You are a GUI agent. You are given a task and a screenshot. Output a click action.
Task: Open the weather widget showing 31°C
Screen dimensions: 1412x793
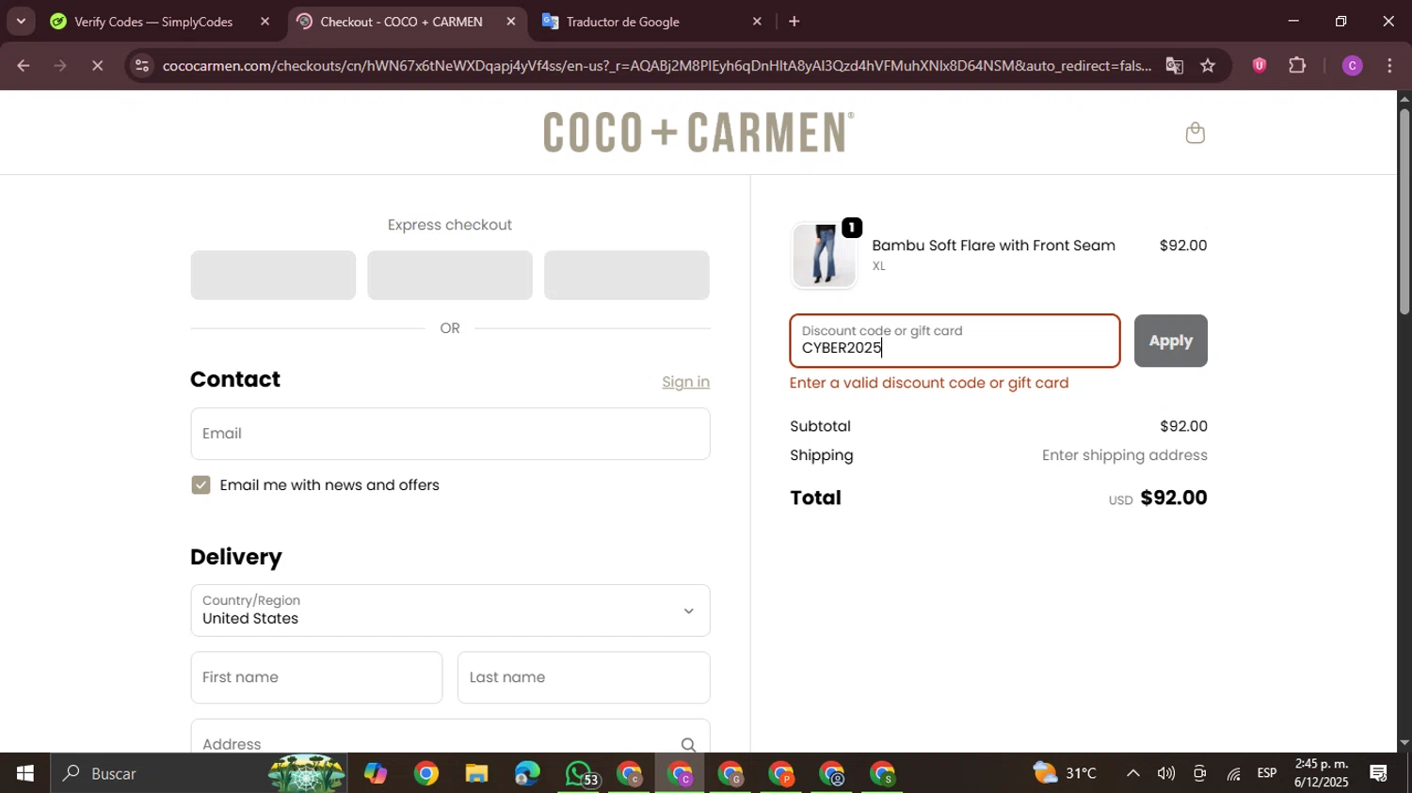[x=1065, y=773]
